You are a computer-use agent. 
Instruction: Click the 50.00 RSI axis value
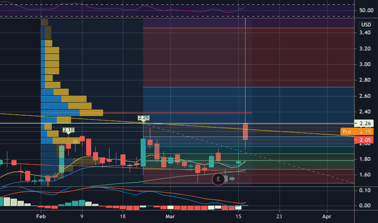point(366,11)
